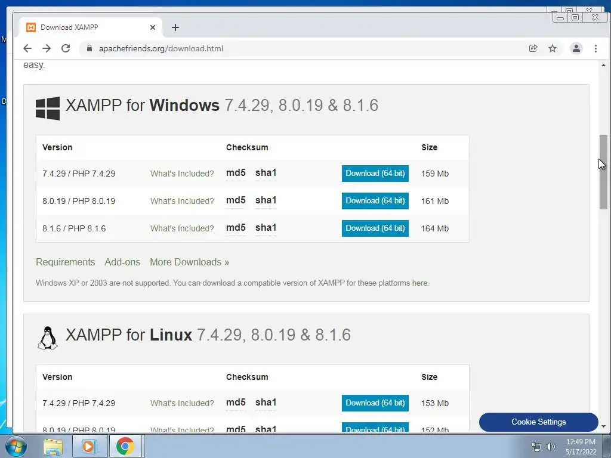611x458 pixels.
Task: Open the network tray icon
Action: point(536,447)
